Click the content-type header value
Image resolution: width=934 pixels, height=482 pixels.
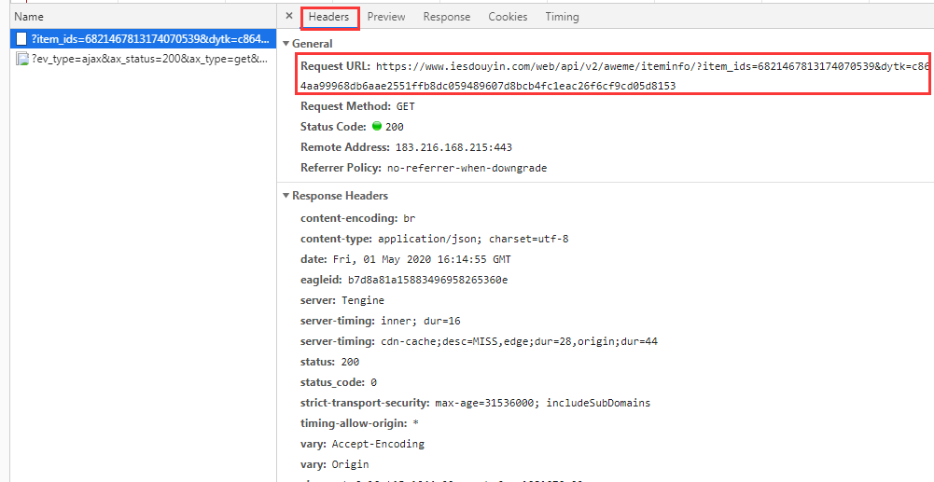click(473, 239)
